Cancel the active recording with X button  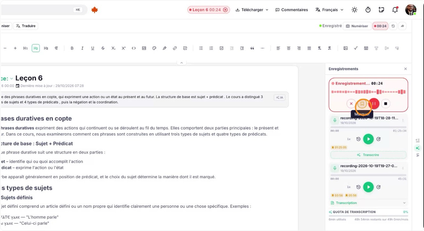pos(351,104)
